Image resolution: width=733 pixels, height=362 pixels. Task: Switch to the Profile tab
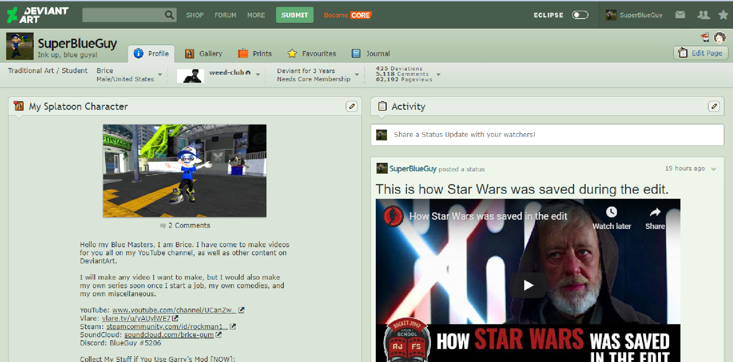coord(151,54)
